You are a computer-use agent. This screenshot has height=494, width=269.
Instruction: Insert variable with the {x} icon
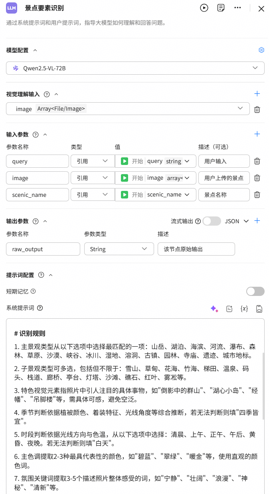coord(244,309)
